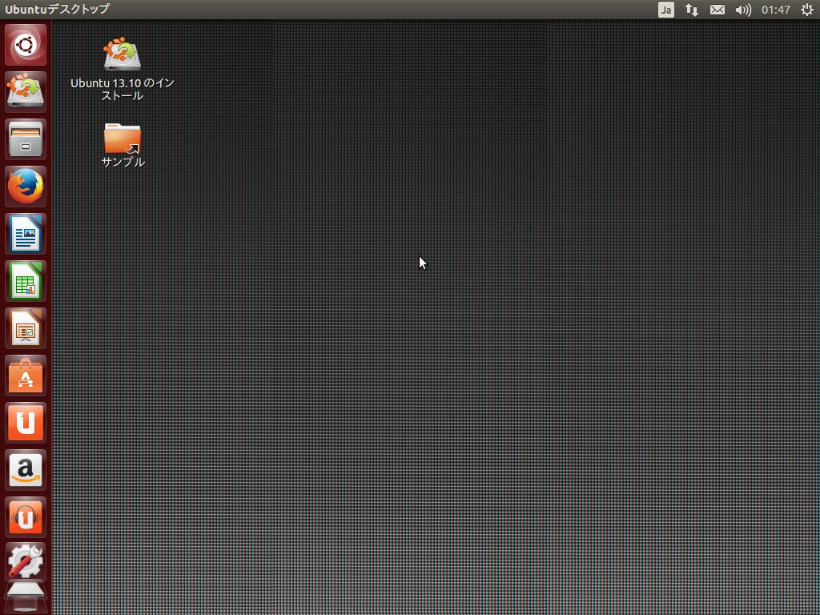Screen dimensions: 820x615
Task: Open the messaging envelope indicator
Action: (x=717, y=10)
